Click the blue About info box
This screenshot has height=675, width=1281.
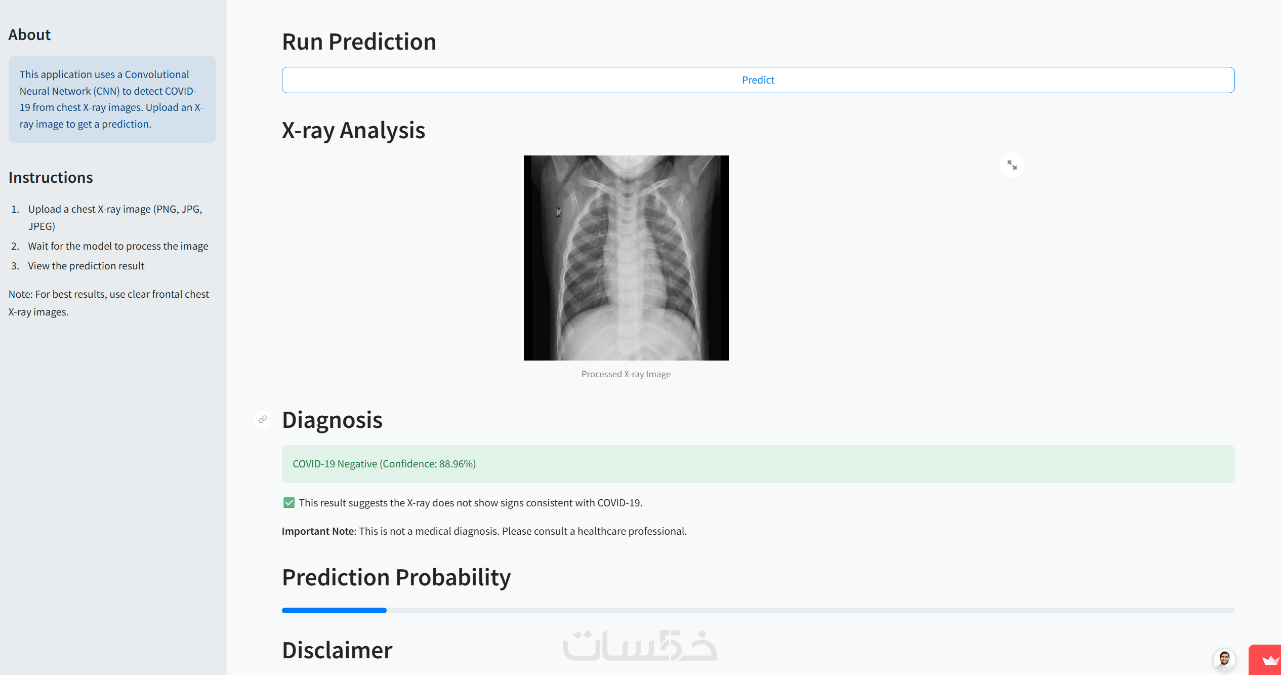point(112,99)
